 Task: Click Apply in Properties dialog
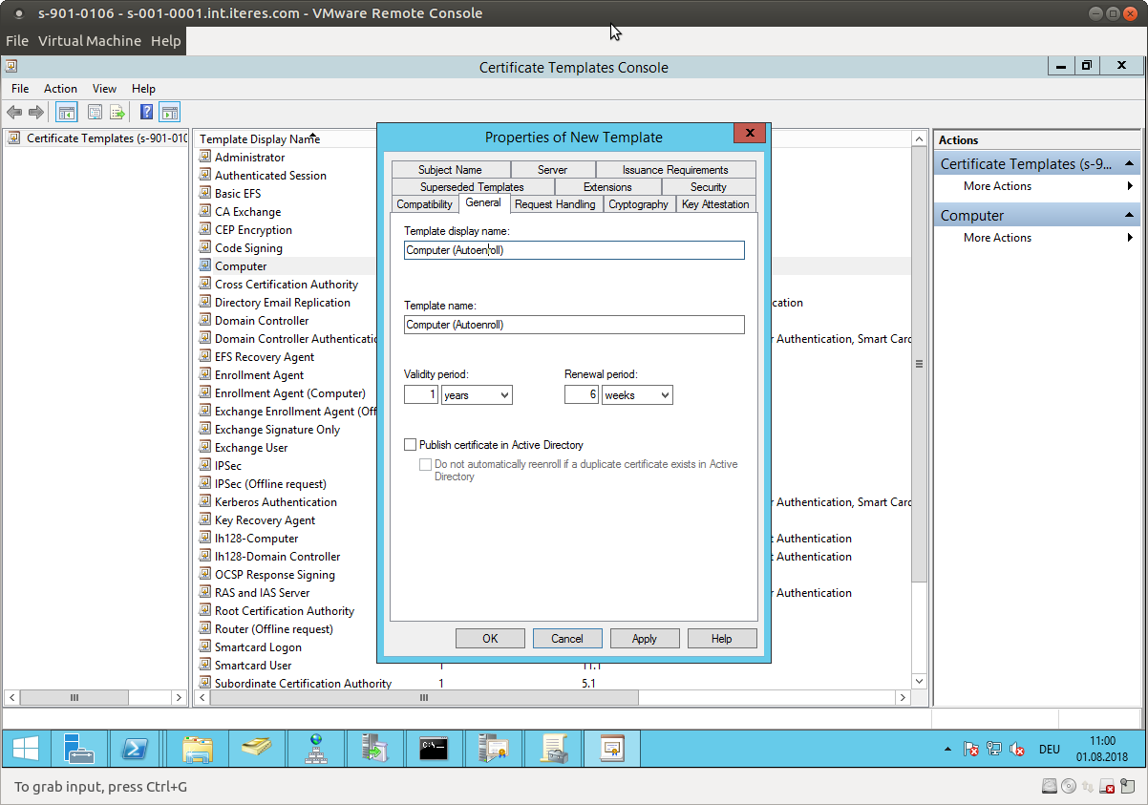point(645,638)
